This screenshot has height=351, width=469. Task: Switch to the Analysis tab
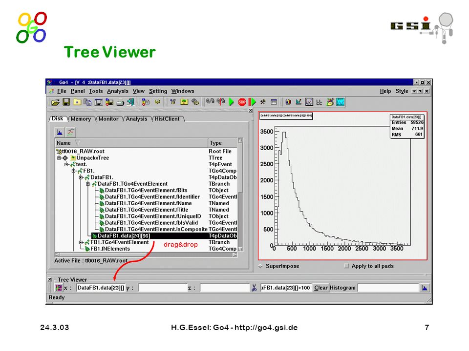[136, 119]
